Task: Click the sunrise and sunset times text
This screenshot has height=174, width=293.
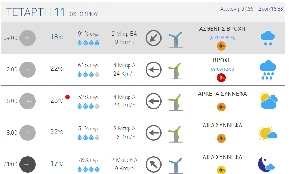Action: click(x=251, y=9)
